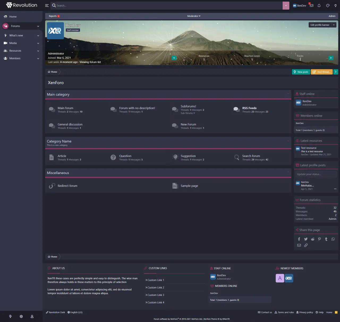Image resolution: width=340 pixels, height=322 pixels.
Task: Toggle light mode with lightbulb icon
Action: pos(335,6)
